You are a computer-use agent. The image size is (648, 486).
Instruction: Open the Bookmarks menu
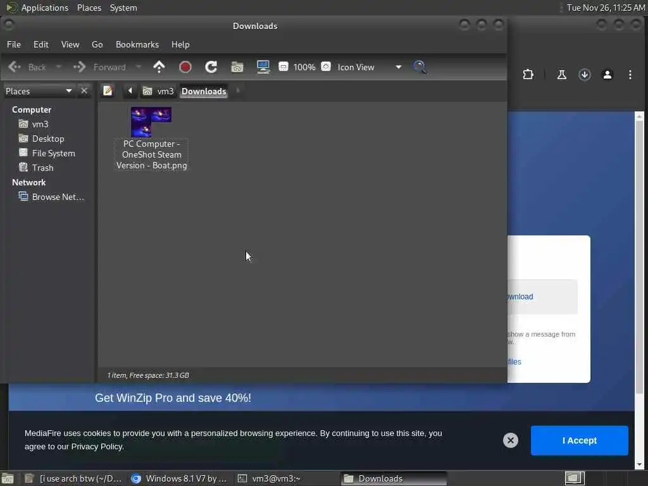pos(137,44)
